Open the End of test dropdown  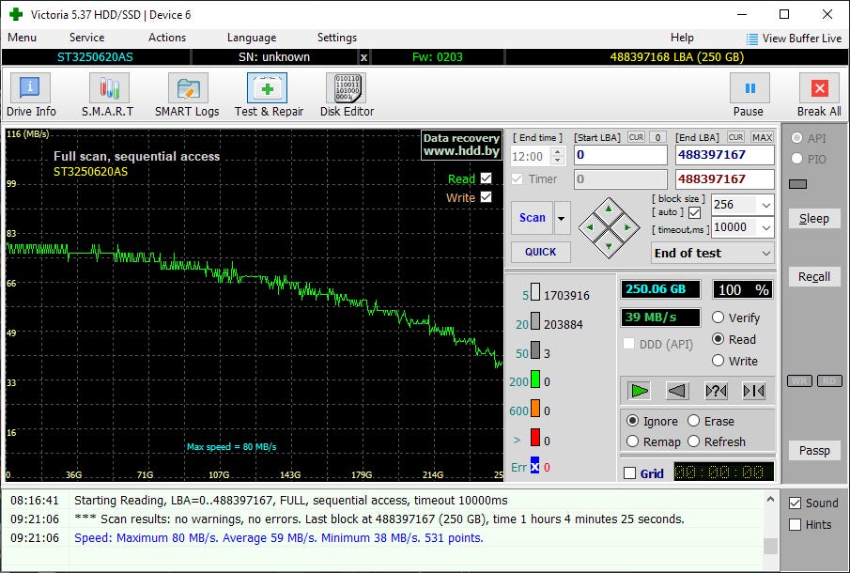[x=765, y=253]
